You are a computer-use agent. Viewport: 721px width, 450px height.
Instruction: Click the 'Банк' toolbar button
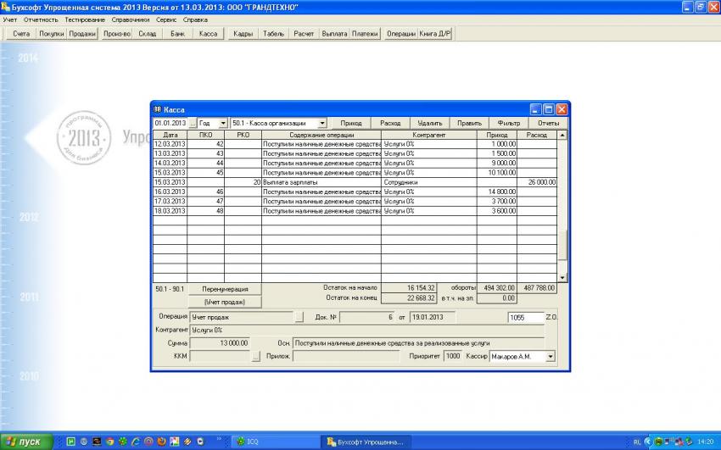pos(176,34)
